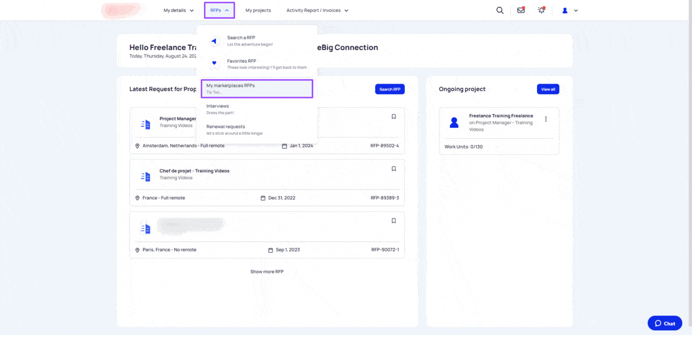Click the Amsterdam, Netherlands - Full remote location
692x338 pixels.
(183, 146)
